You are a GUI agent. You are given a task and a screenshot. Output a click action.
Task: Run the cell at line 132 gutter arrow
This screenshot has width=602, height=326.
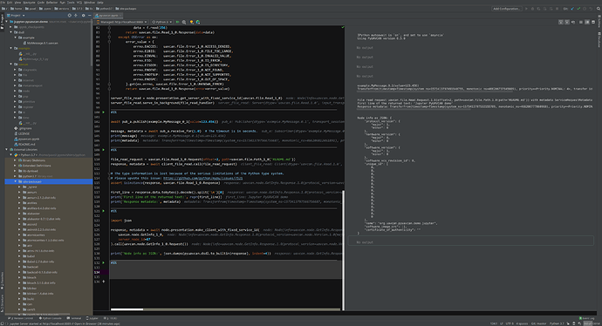point(103,262)
